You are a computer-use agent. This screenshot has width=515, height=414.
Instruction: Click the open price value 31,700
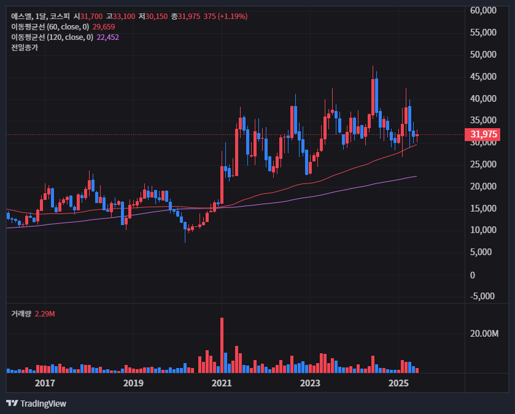[x=91, y=16]
